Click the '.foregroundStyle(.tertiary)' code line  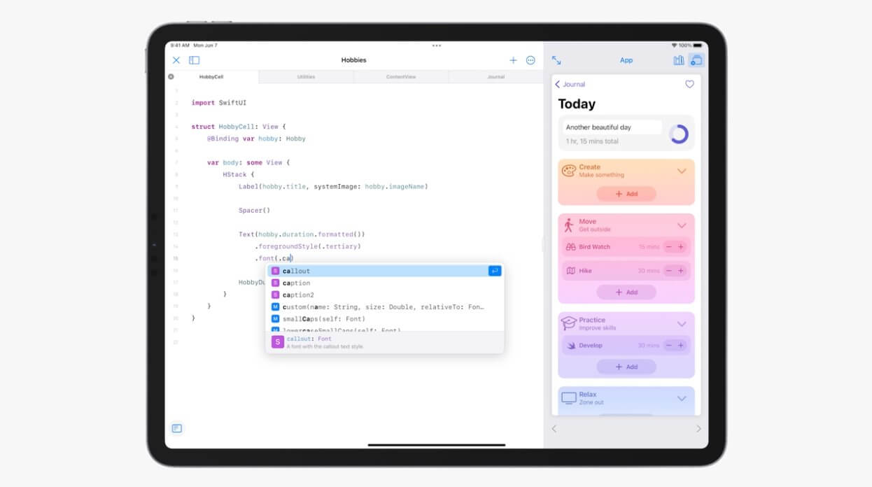pyautogui.click(x=307, y=246)
